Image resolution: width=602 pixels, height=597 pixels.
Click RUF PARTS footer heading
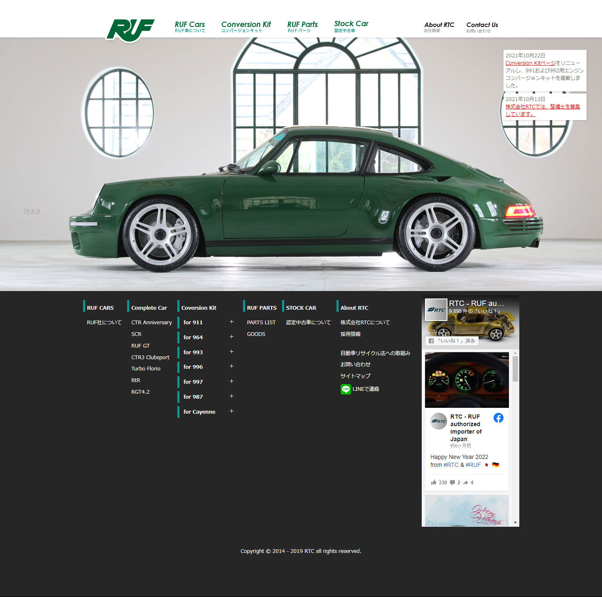(x=262, y=308)
